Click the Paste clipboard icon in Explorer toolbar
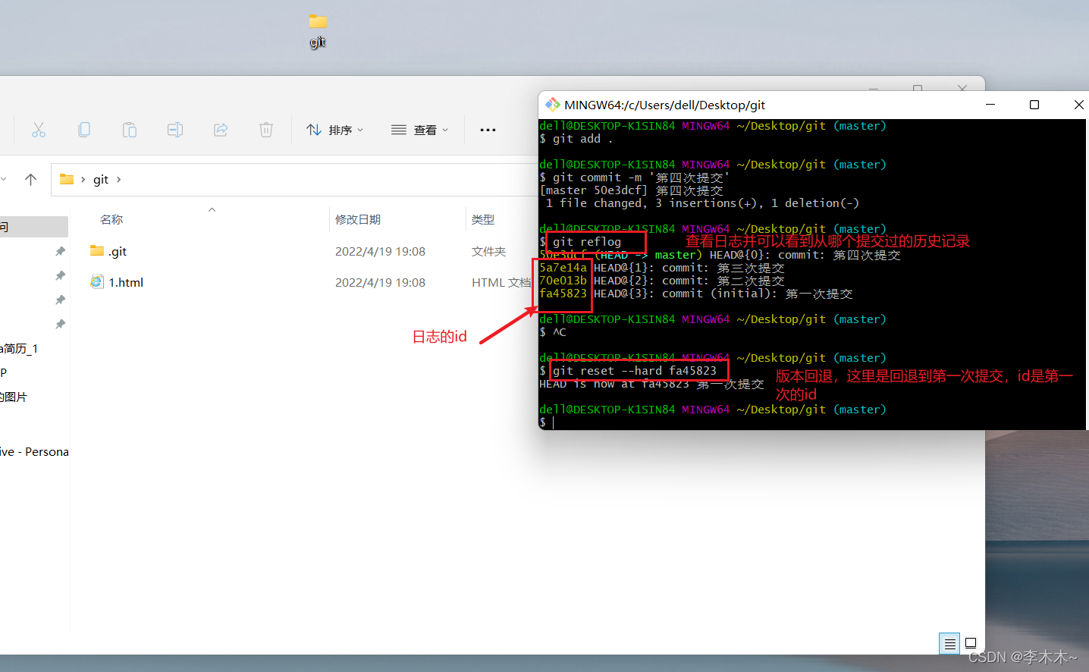The width and height of the screenshot is (1089, 672). tap(130, 130)
